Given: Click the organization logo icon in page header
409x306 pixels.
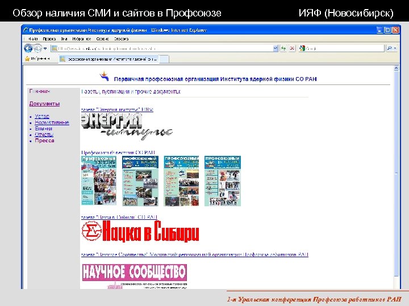Looking at the screenshot, I should [x=104, y=76].
